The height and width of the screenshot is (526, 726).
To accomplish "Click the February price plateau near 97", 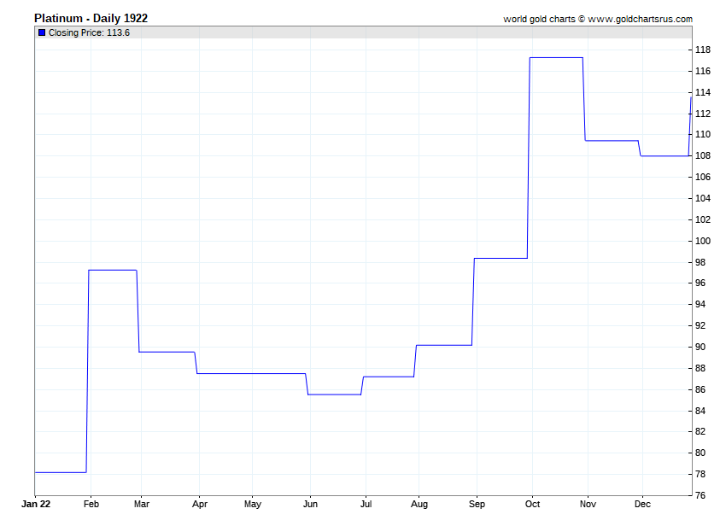I will [113, 270].
